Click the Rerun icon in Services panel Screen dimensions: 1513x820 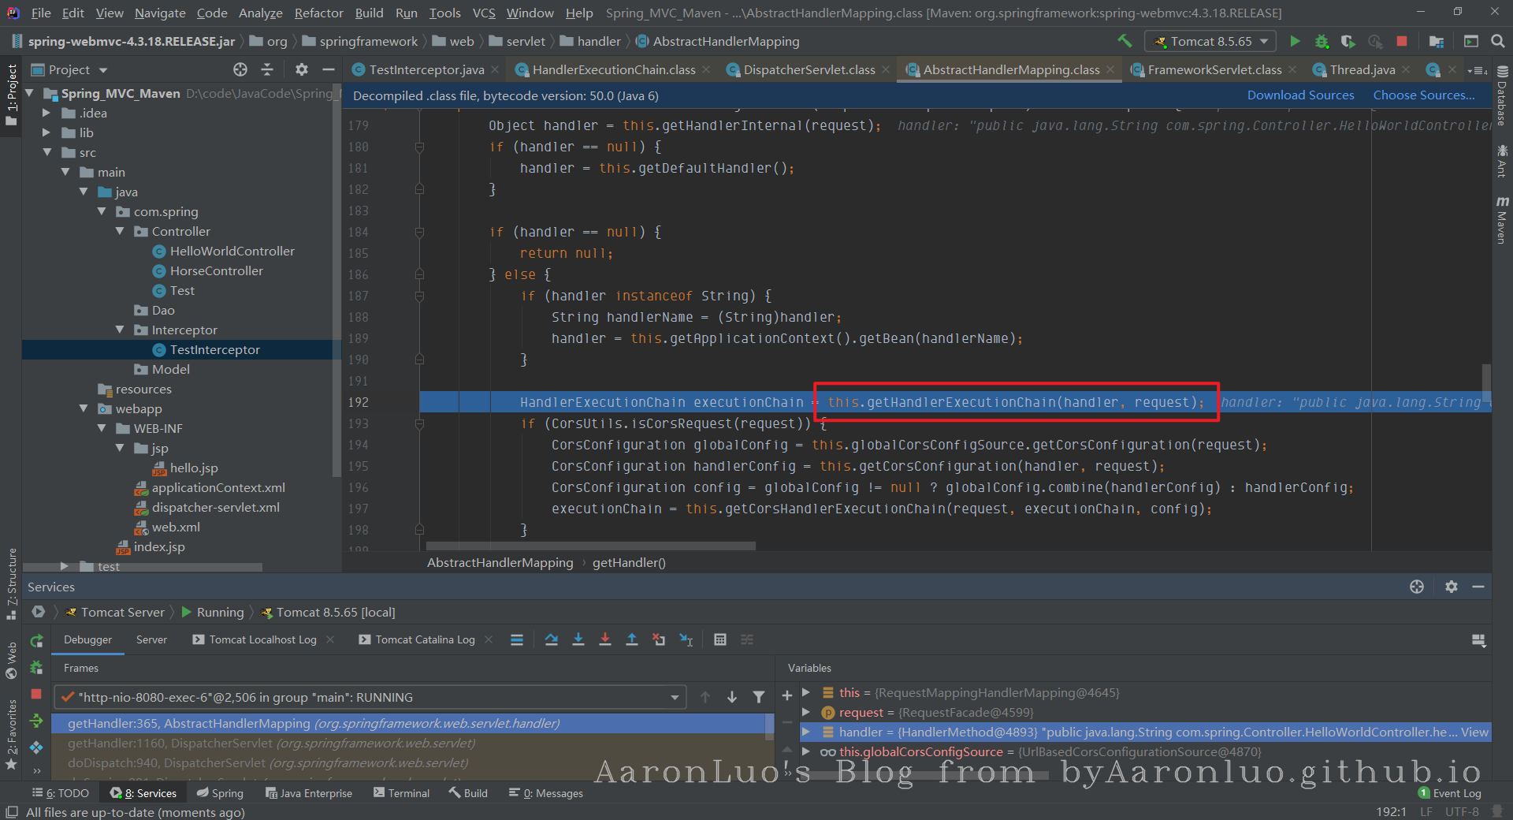coord(36,641)
